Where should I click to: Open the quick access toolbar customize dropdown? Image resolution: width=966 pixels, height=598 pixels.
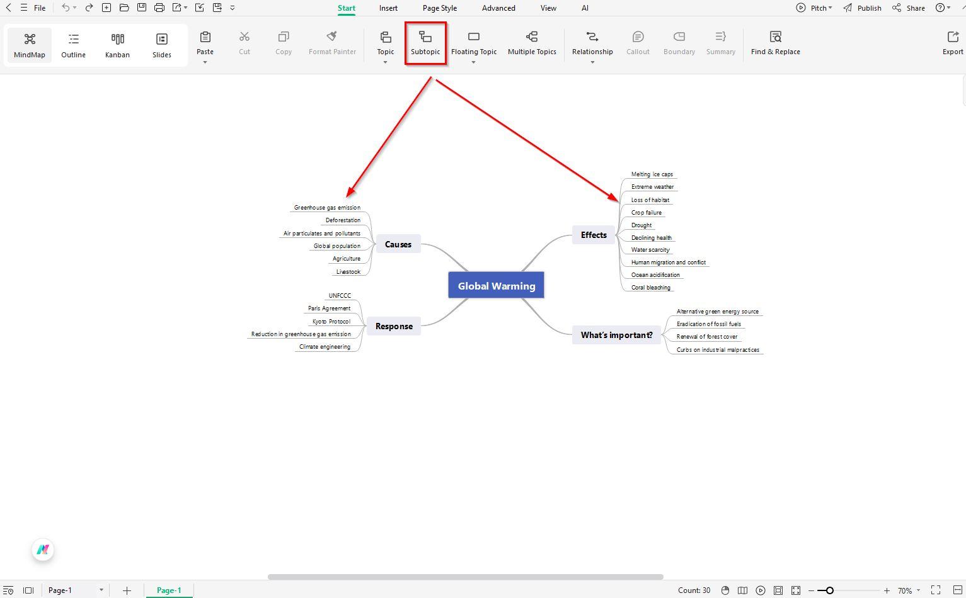[x=233, y=8]
